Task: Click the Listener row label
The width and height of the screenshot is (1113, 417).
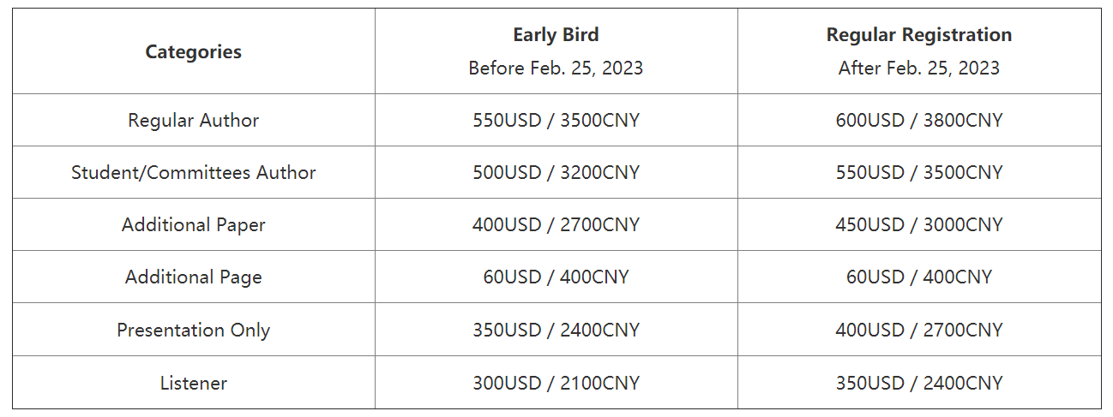Action: tap(194, 384)
